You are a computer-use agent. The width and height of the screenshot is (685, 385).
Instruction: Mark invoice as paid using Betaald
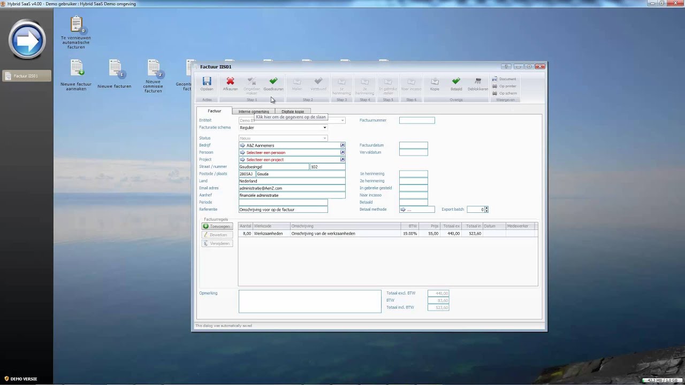point(456,84)
